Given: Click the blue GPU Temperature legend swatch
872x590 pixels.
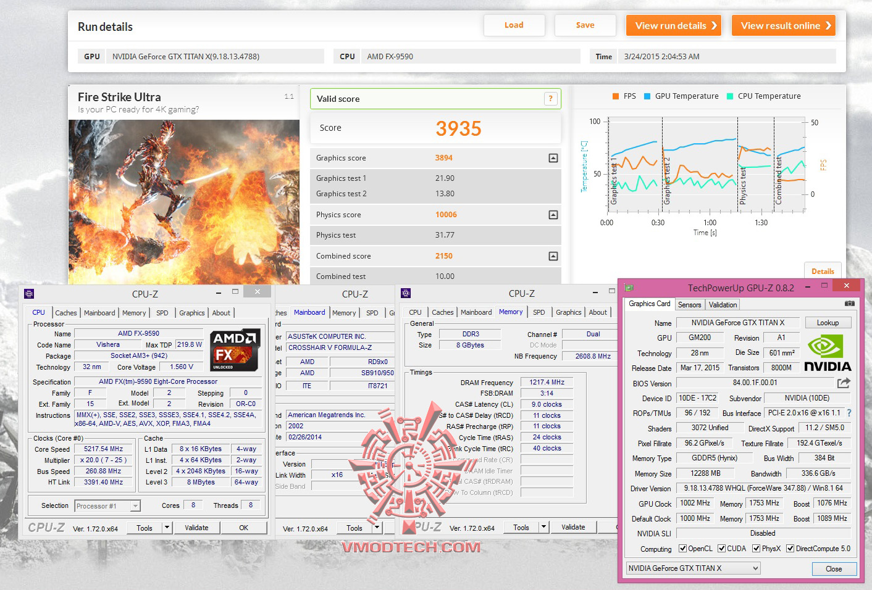Looking at the screenshot, I should (x=647, y=96).
